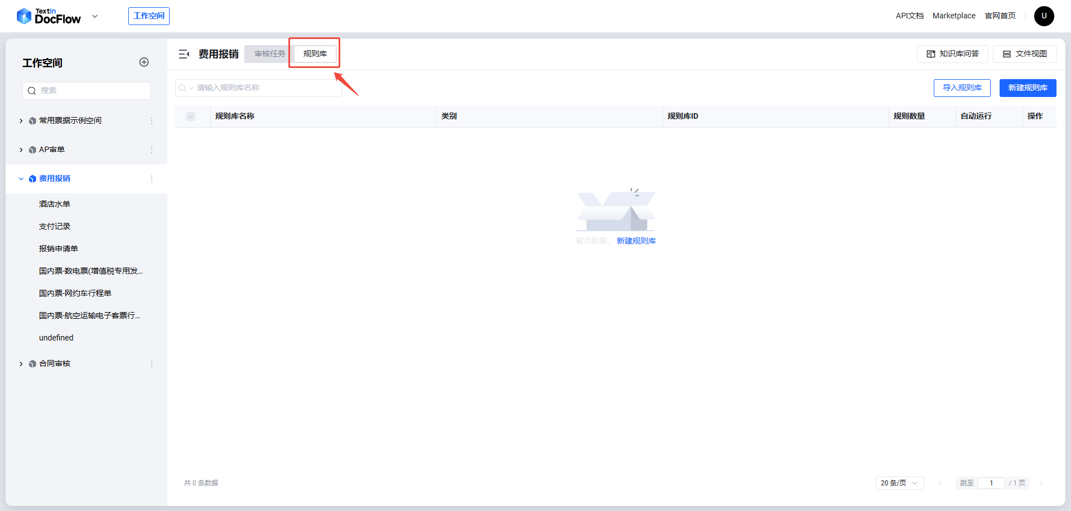Screen dimensions: 1071x511
Task: Toggle the select-all checkbox in table header
Action: [191, 116]
